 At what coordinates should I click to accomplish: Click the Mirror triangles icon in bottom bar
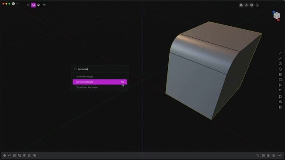(29, 156)
